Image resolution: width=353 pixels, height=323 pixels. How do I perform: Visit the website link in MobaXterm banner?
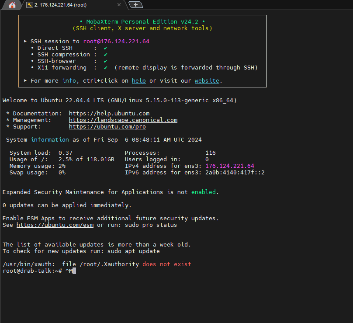[207, 80]
